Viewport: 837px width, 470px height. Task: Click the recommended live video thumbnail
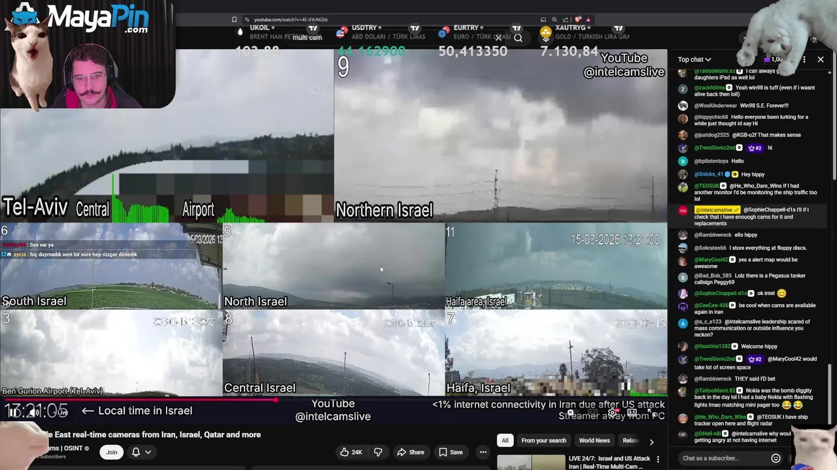click(530, 462)
